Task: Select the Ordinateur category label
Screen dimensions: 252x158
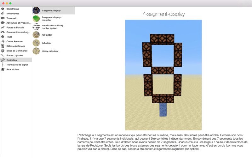Action: [x=12, y=60]
